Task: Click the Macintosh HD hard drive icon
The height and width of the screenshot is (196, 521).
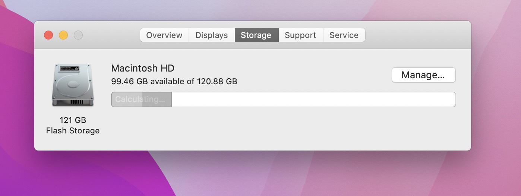Action: [73, 85]
